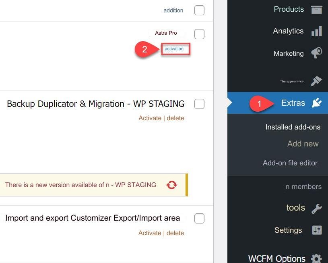Image resolution: width=328 pixels, height=263 pixels.
Task: Click the Analytics bar chart icon
Action: click(316, 31)
